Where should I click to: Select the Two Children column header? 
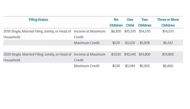[145, 22]
